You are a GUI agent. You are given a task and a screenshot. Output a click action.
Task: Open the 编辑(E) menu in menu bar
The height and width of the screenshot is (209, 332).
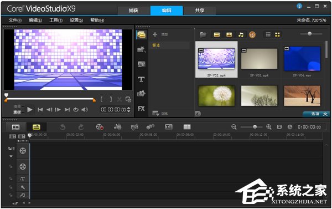tap(35, 20)
